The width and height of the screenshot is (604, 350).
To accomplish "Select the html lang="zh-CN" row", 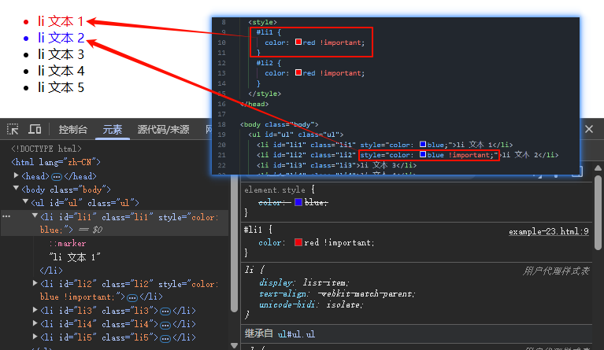I will (x=56, y=162).
